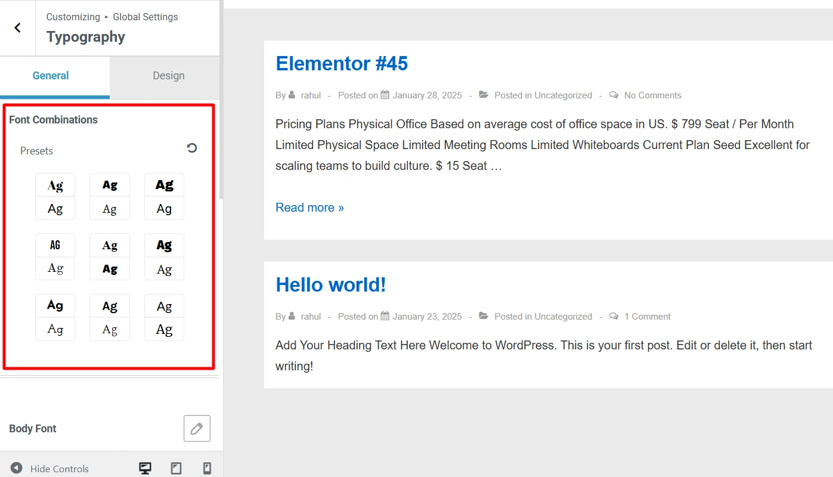Screen dimensions: 833x477
Task: Click the Body Font label
Action: [33, 429]
